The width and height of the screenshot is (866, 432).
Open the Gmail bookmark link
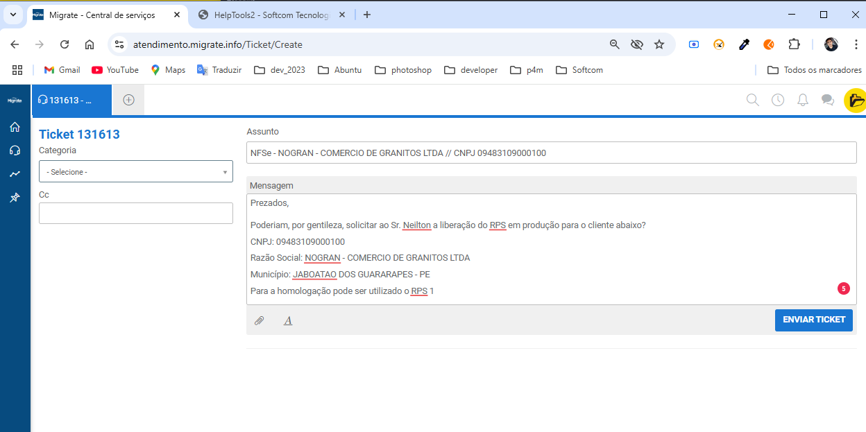point(61,69)
